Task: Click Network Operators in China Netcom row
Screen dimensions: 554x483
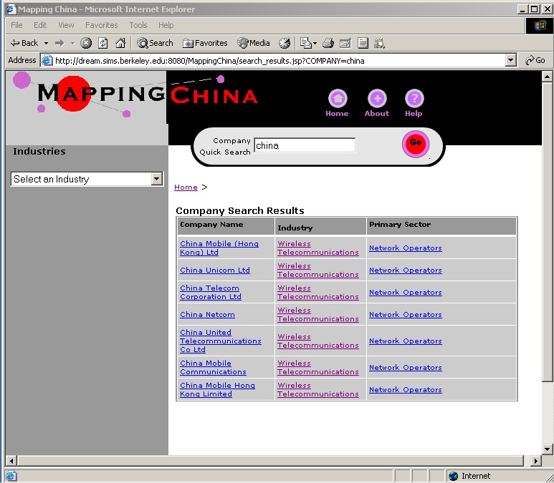Action: pos(405,315)
